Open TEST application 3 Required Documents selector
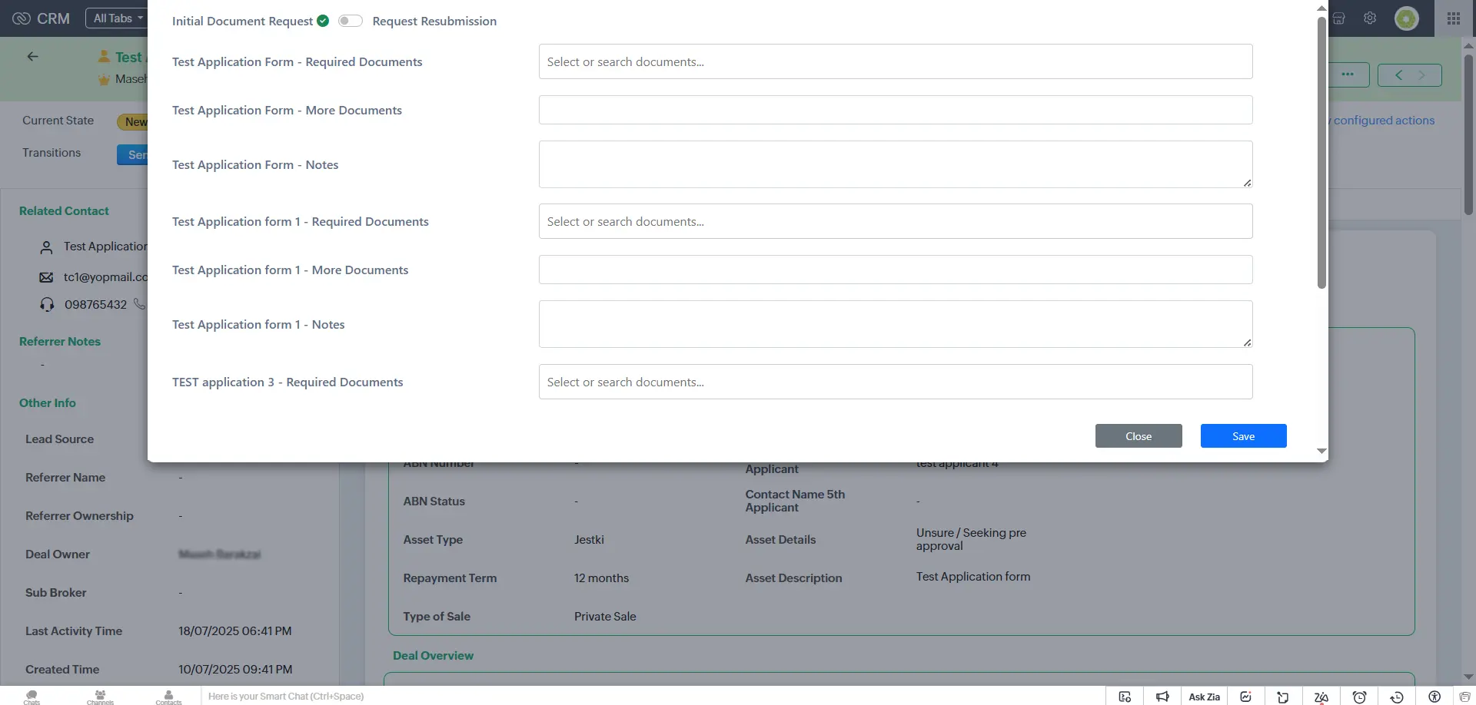 click(895, 382)
